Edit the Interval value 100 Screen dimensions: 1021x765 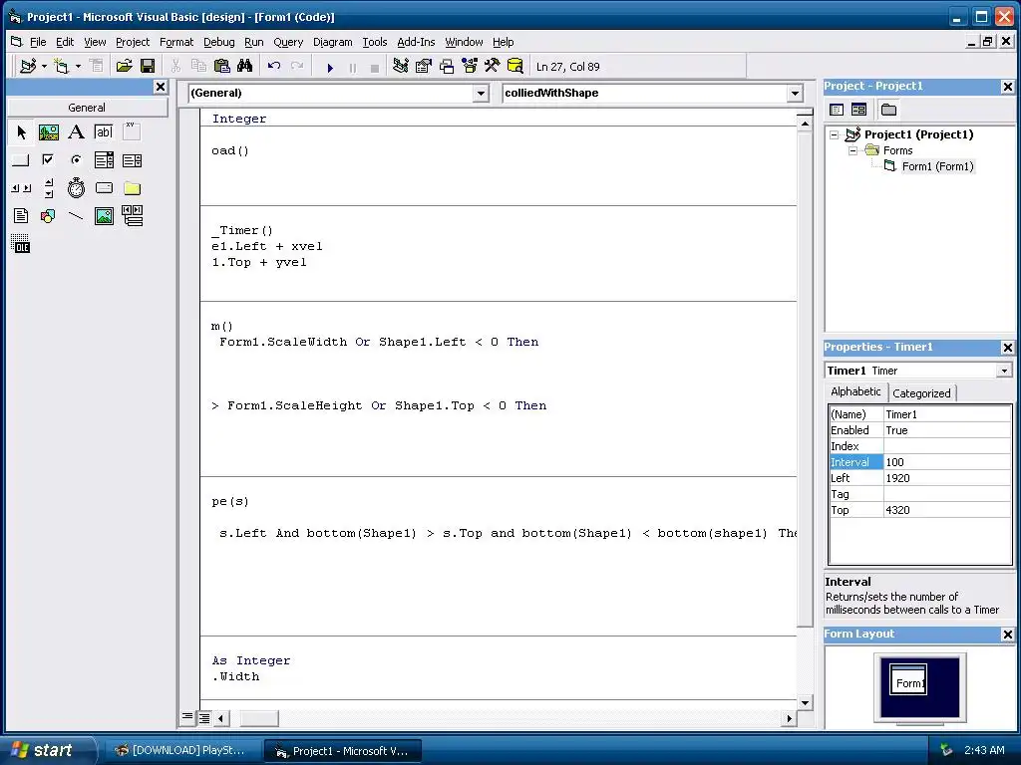click(946, 462)
